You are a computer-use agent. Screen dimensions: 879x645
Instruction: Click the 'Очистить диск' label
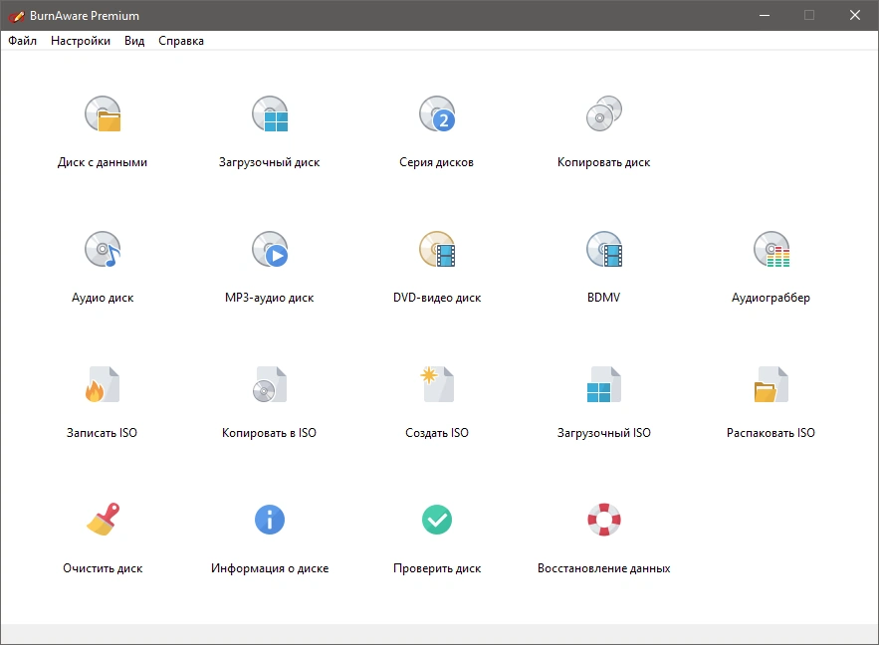(x=103, y=568)
